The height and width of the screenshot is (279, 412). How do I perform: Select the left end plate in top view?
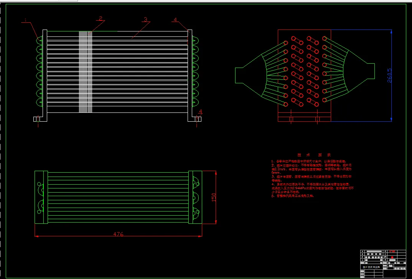[x=41, y=197]
